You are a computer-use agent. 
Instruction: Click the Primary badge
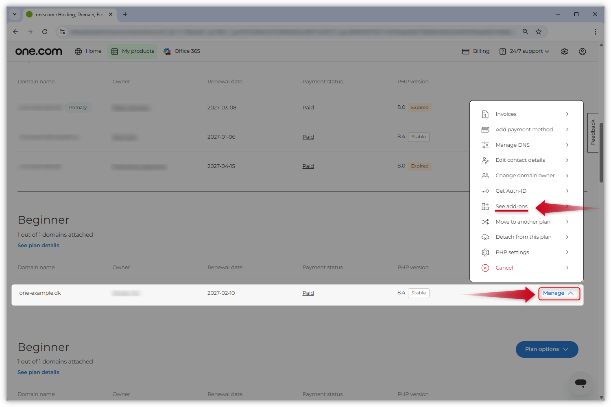(78, 108)
